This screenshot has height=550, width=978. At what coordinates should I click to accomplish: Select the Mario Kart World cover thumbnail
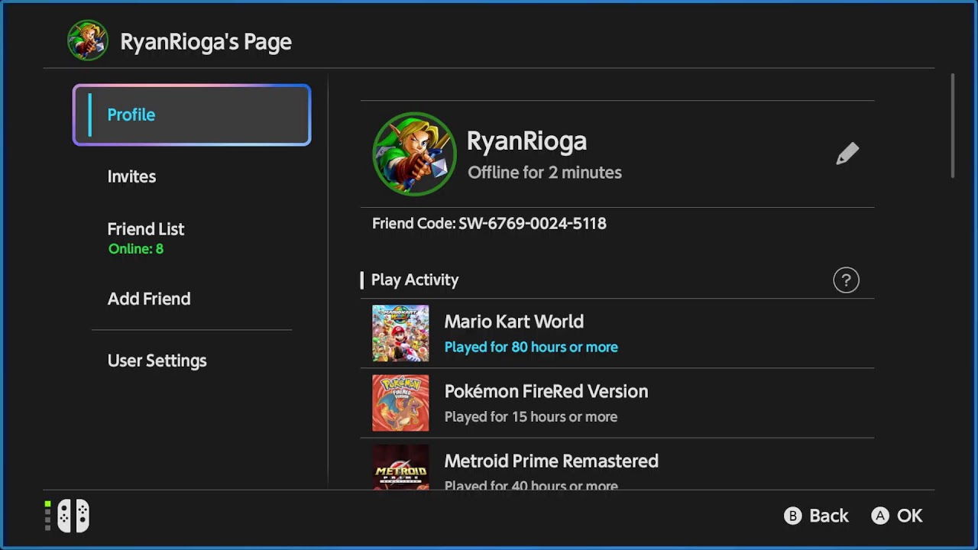coord(400,333)
